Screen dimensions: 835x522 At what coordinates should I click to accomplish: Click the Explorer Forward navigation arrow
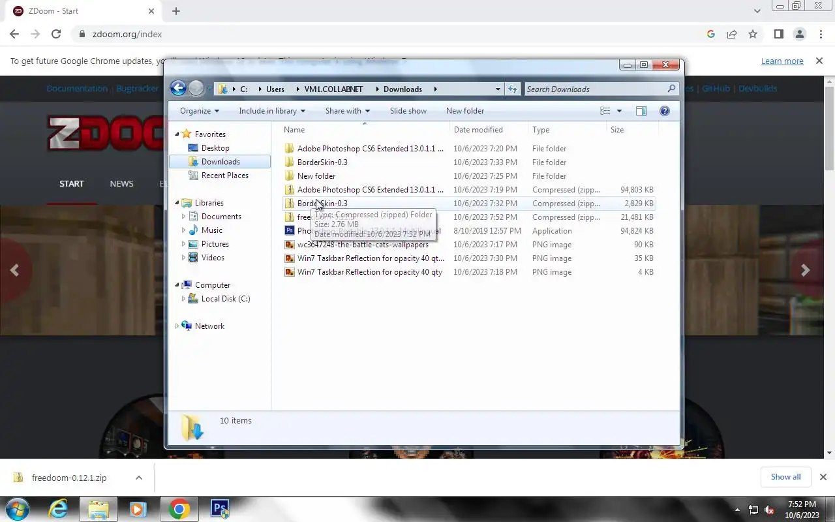coord(196,88)
